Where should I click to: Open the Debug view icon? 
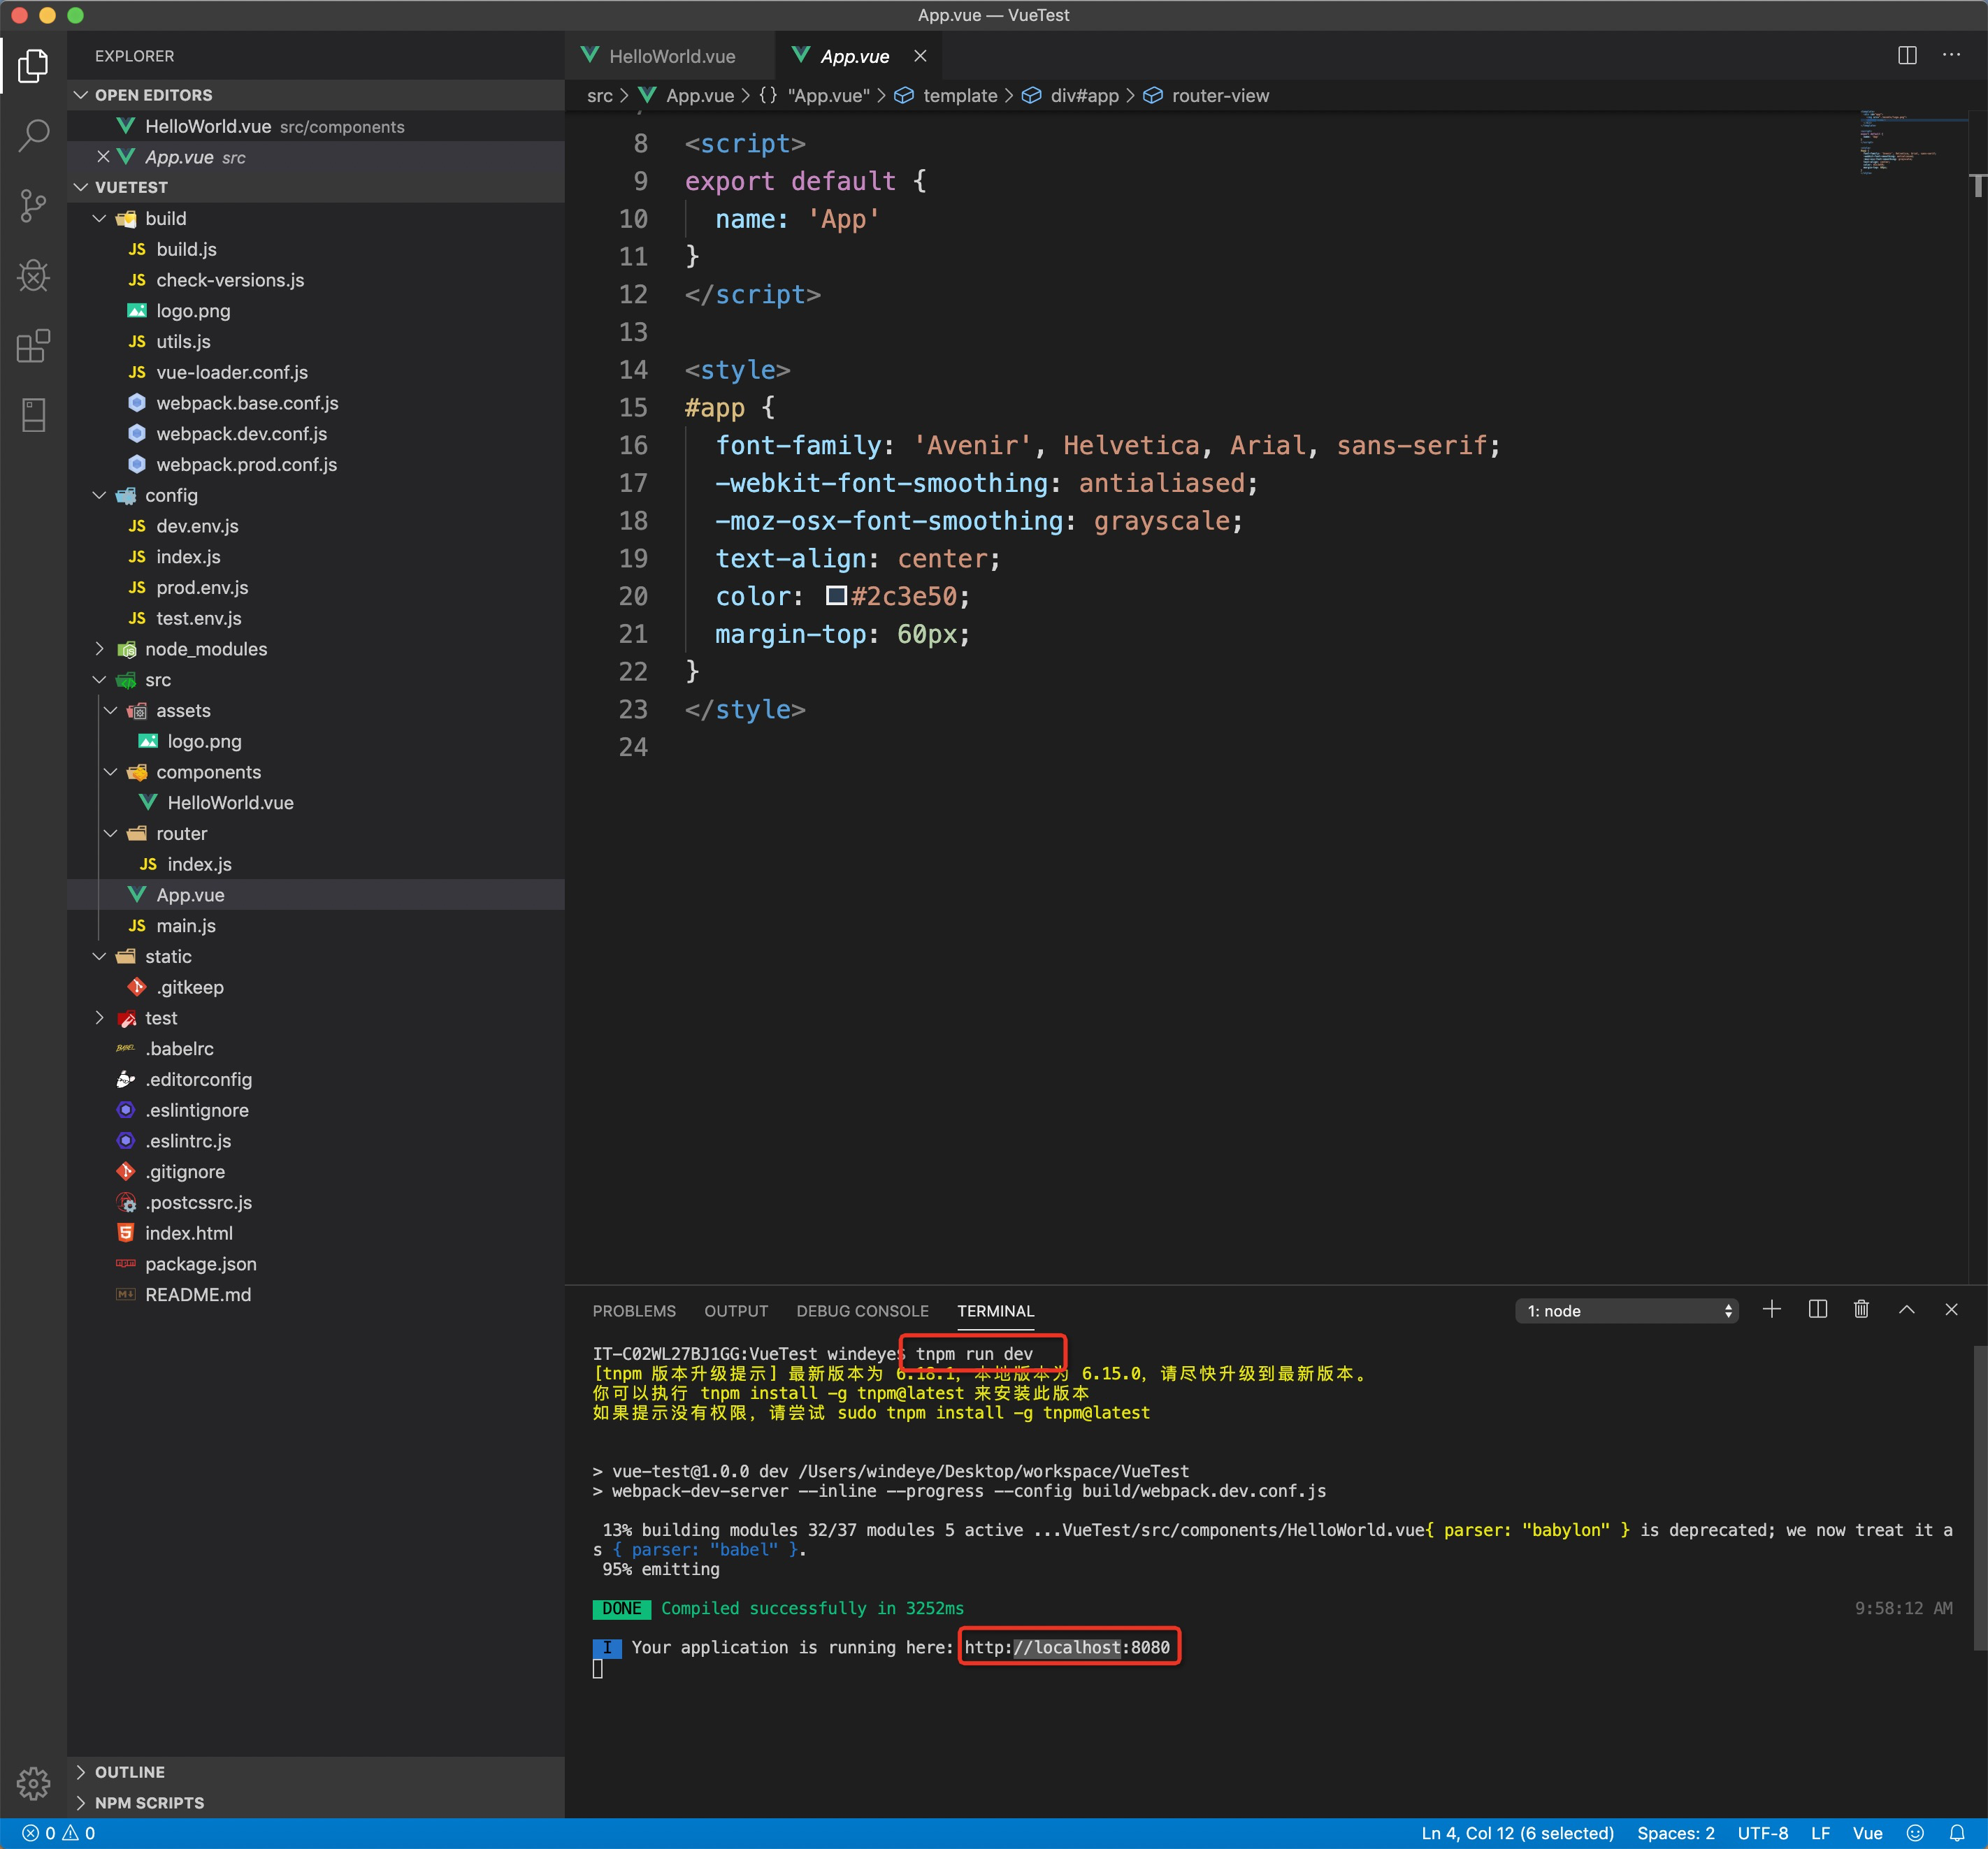[33, 276]
